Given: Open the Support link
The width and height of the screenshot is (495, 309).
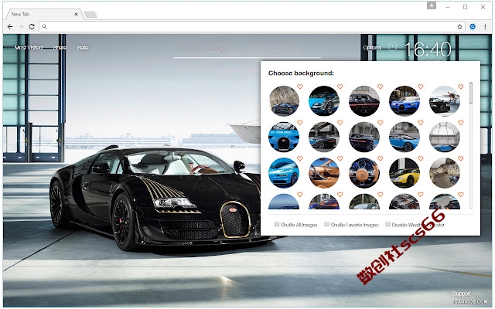Looking at the screenshot, I should click(461, 294).
